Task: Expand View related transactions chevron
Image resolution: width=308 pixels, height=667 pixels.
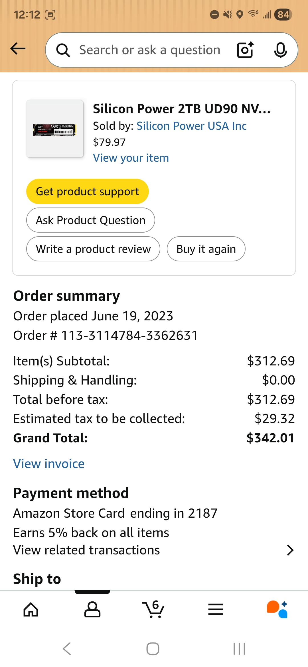Action: click(290, 550)
